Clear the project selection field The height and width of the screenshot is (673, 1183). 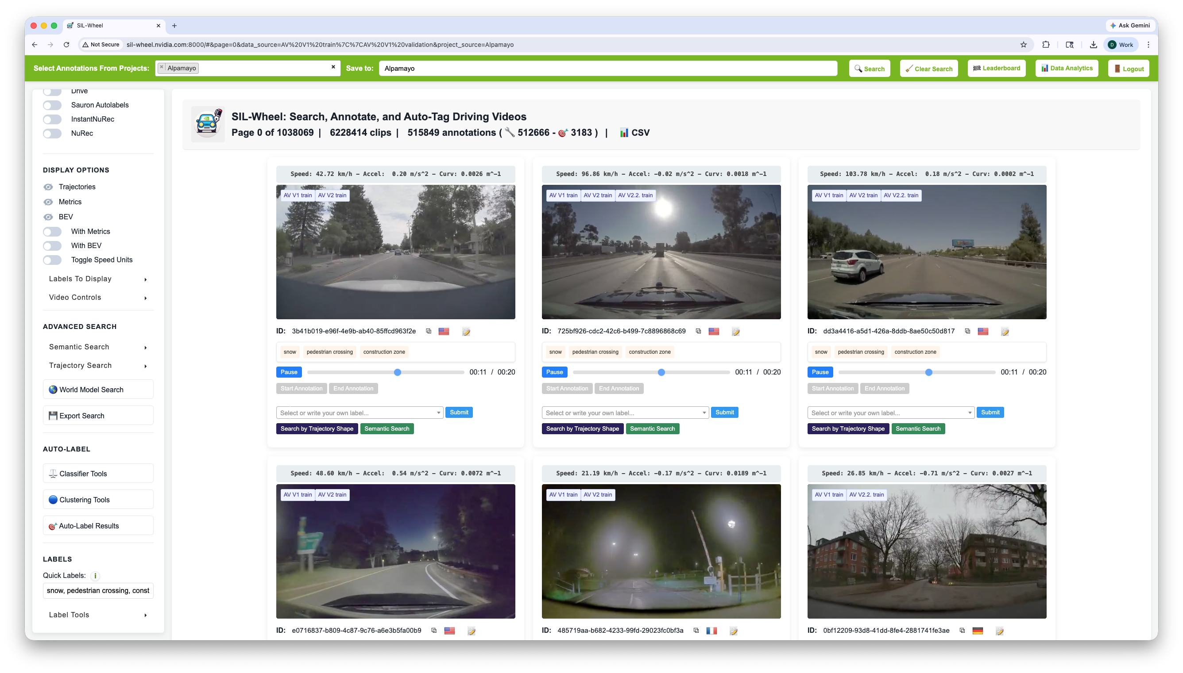[333, 67]
